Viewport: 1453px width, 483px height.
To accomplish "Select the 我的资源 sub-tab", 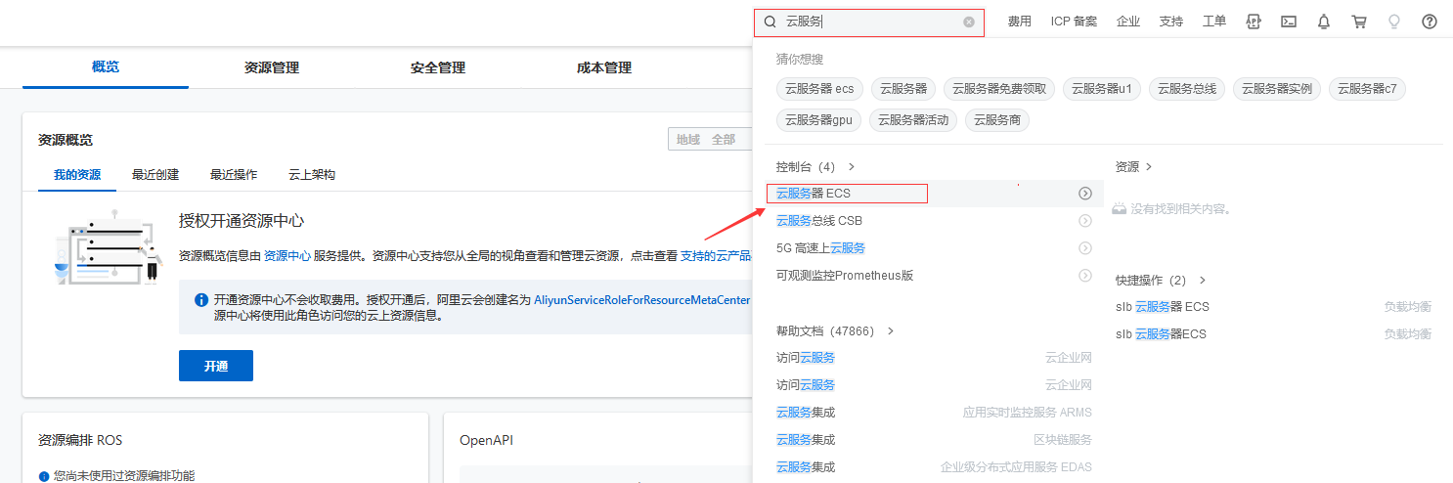I will point(77,175).
